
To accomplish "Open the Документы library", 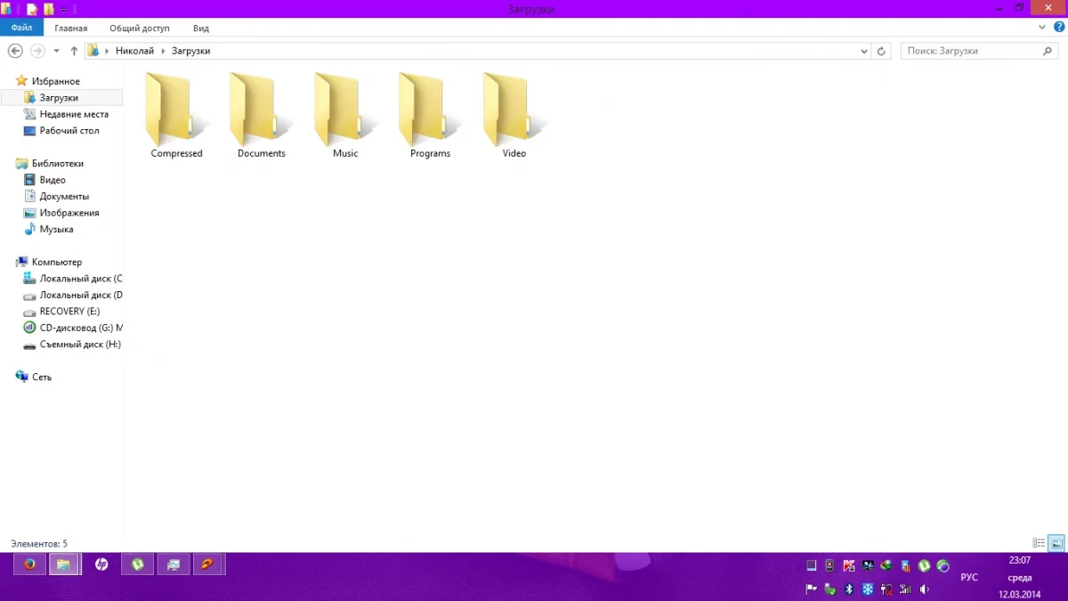I will (56, 197).
